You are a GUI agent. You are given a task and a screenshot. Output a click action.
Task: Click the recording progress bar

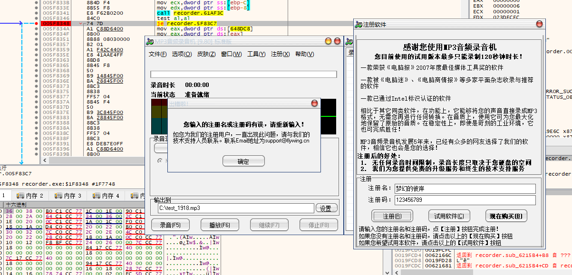(243, 74)
